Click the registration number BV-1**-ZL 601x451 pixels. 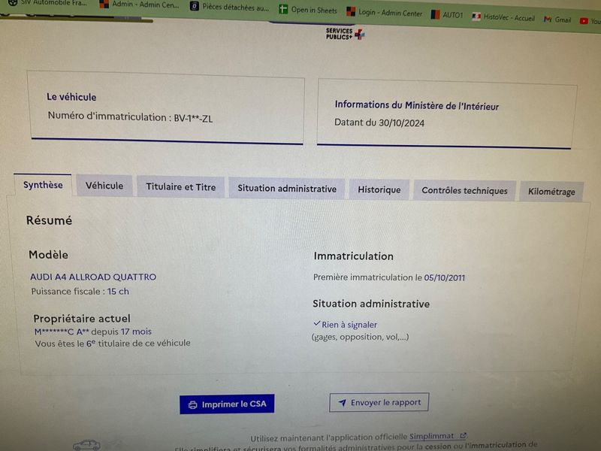pos(193,119)
